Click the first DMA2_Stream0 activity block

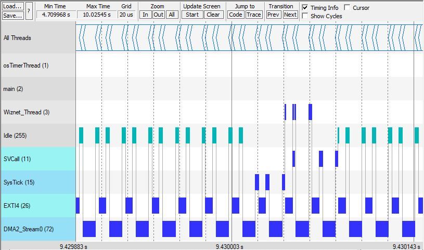89,229
